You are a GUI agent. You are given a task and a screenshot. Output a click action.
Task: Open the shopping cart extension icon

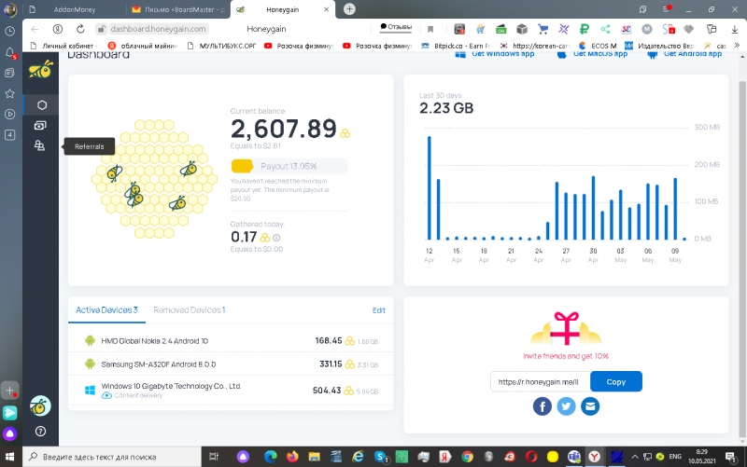tap(543, 29)
